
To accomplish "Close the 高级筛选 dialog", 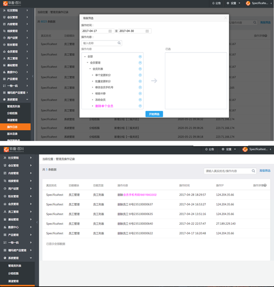I will point(226,18).
